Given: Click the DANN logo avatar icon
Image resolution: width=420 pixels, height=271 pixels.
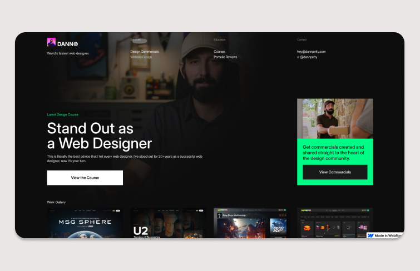Looking at the screenshot, I should (x=51, y=42).
